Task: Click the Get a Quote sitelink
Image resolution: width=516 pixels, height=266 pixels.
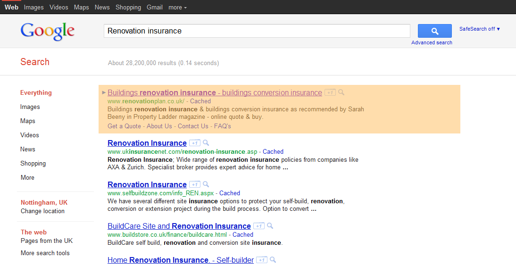Action: click(x=124, y=126)
